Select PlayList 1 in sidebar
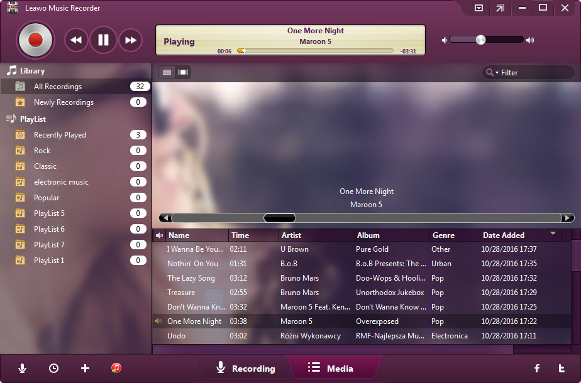The height and width of the screenshot is (383, 581). coord(75,261)
